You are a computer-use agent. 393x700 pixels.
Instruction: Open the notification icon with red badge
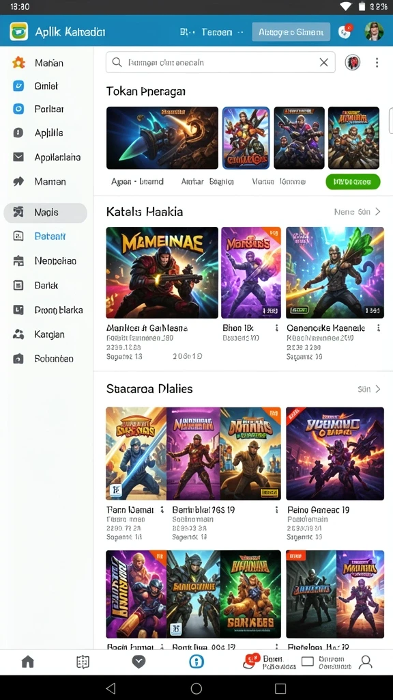point(345,31)
